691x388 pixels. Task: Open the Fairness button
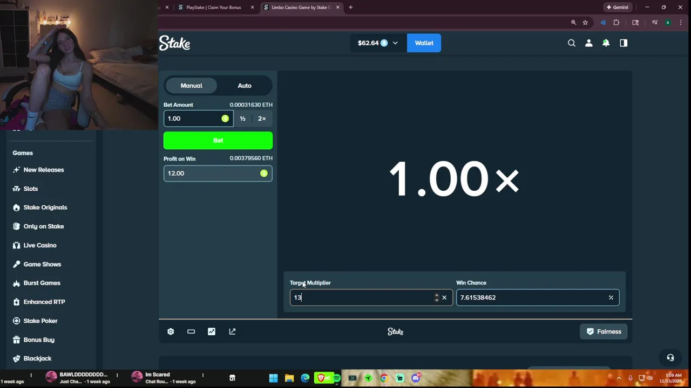604,331
